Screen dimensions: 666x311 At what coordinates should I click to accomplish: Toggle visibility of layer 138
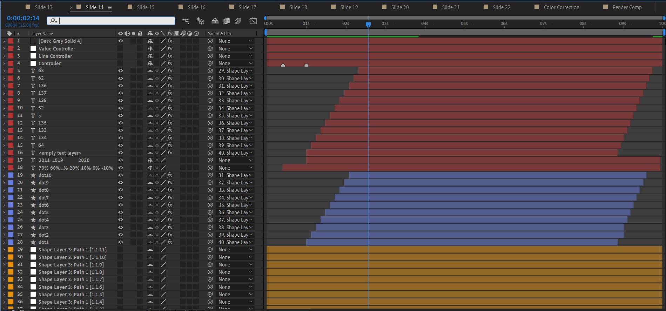tap(120, 101)
